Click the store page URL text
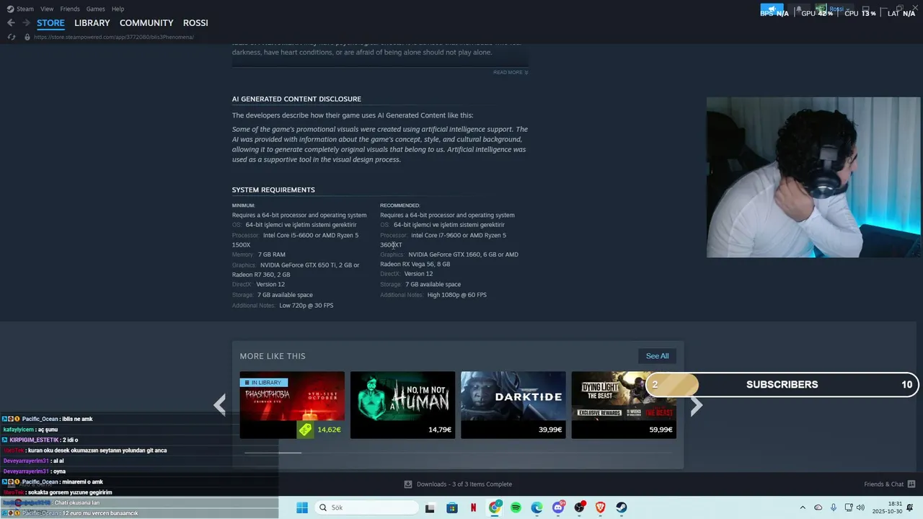Image resolution: width=923 pixels, height=519 pixels. click(114, 37)
